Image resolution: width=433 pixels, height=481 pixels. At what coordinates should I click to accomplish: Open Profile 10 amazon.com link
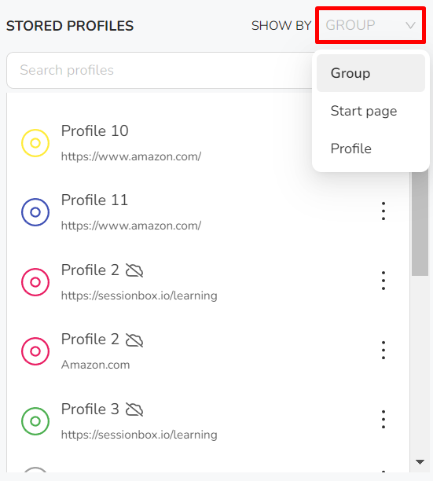[131, 156]
